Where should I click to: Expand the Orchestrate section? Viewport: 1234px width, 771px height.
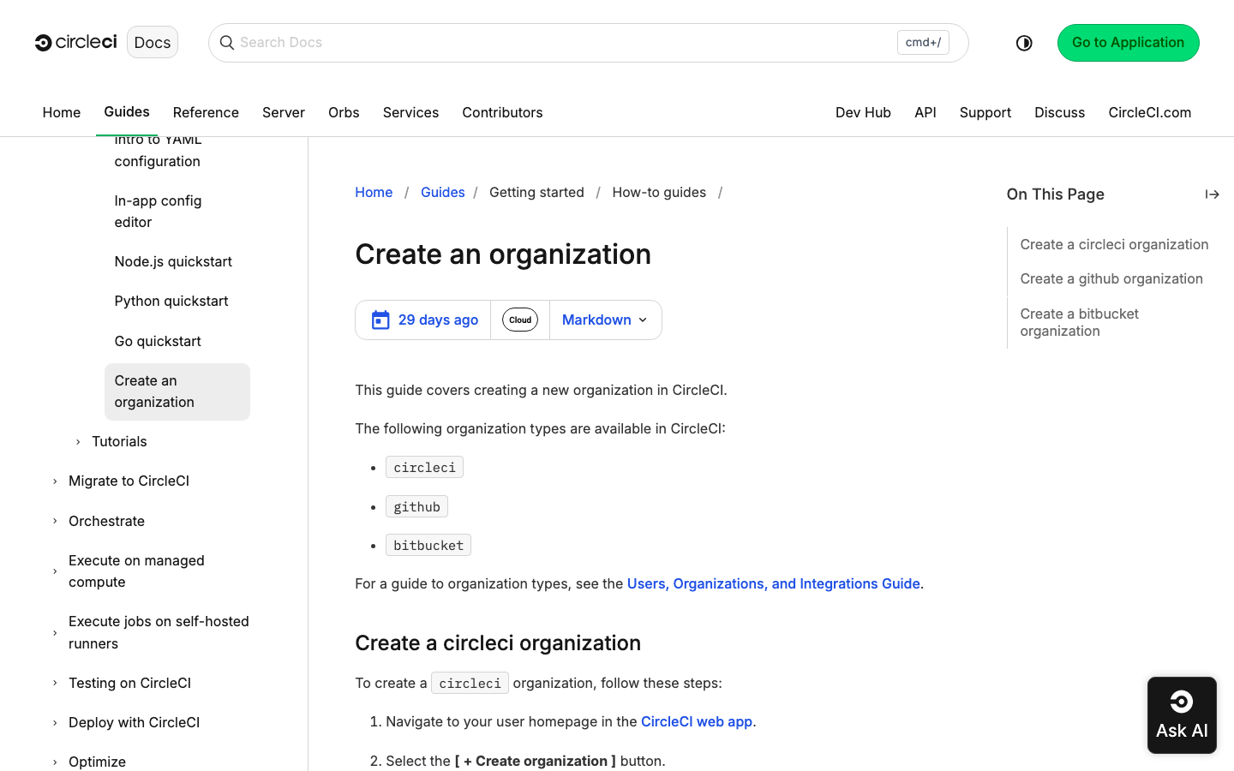tap(55, 521)
